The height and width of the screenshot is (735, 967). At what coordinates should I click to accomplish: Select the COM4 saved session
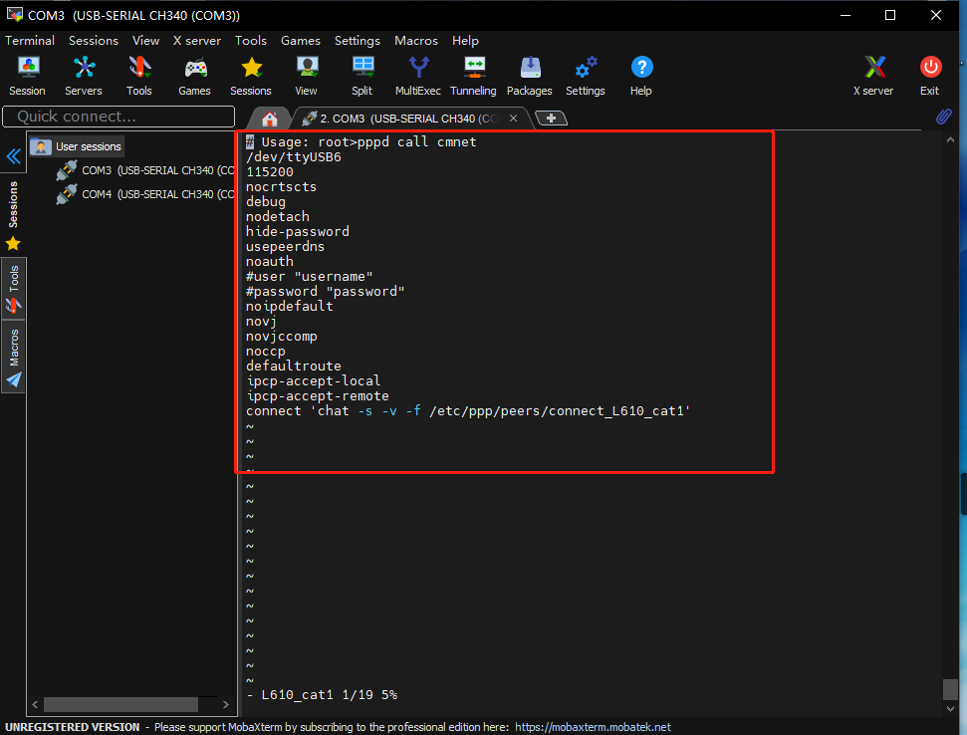[145, 194]
